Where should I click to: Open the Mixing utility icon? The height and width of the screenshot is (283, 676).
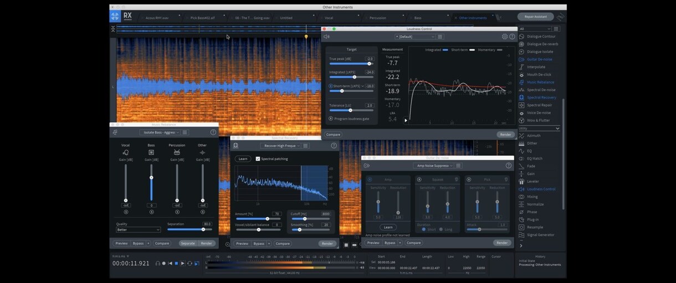point(521,197)
